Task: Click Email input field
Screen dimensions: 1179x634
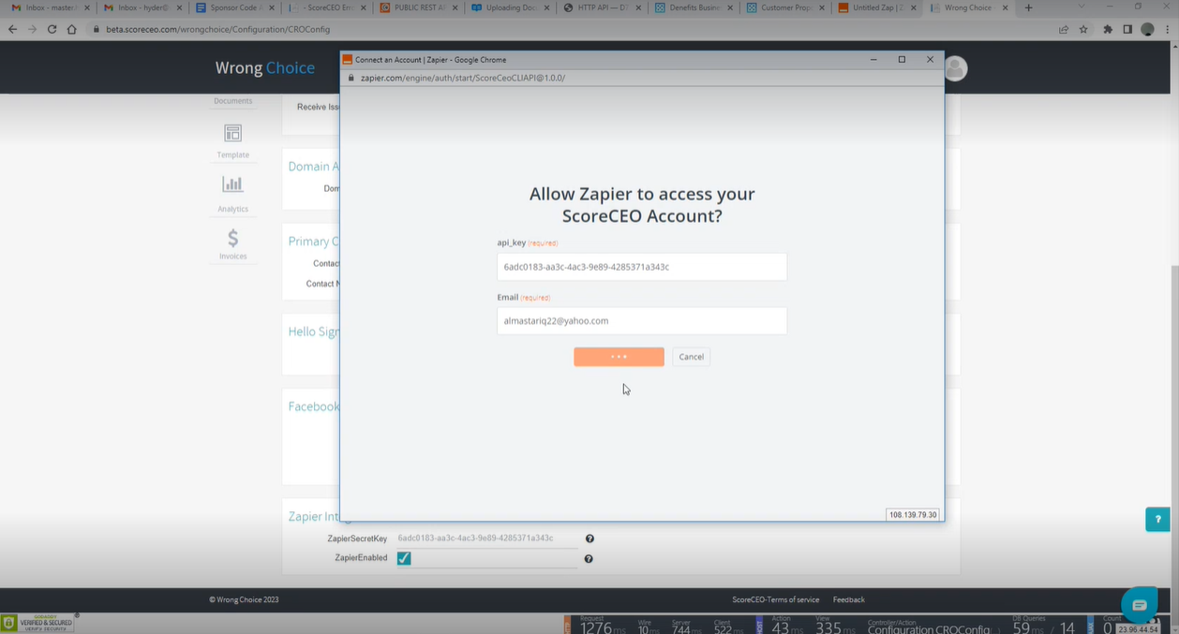Action: [642, 321]
